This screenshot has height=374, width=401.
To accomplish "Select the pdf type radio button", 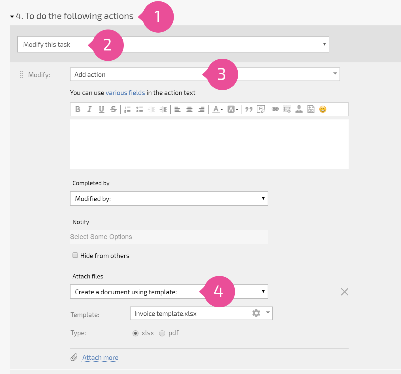I will coord(162,333).
